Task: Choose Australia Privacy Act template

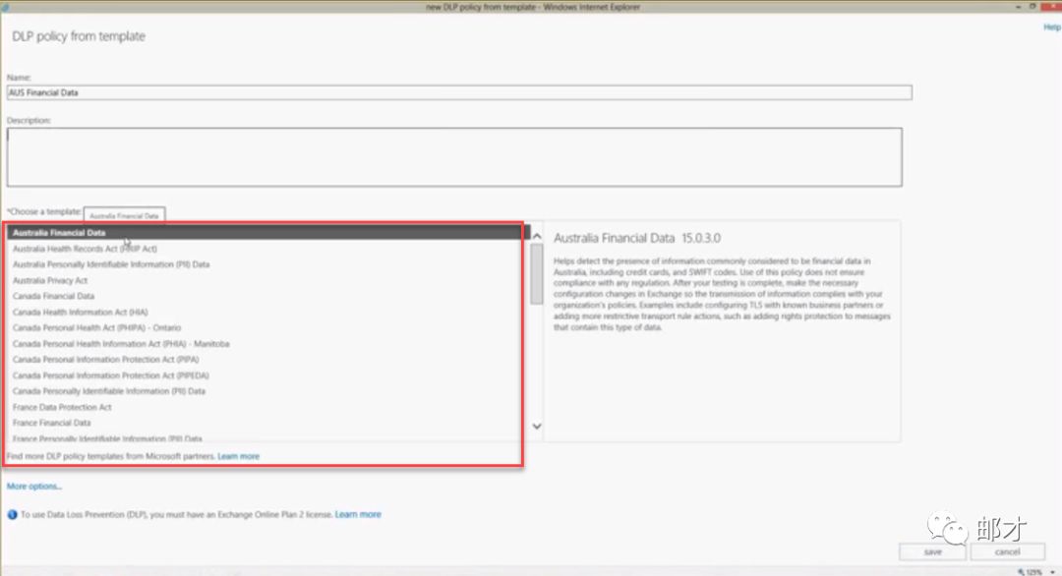Action: point(50,280)
